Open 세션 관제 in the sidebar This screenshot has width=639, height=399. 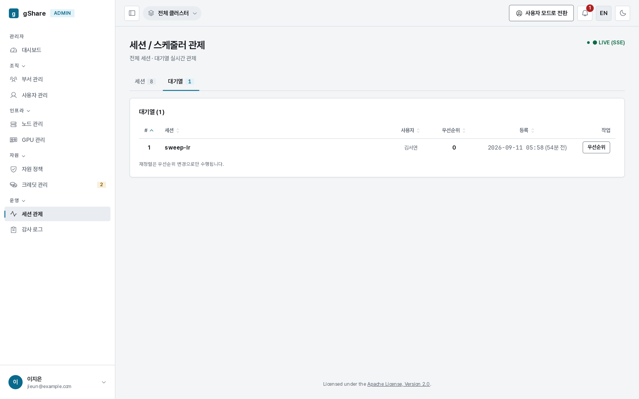57,214
